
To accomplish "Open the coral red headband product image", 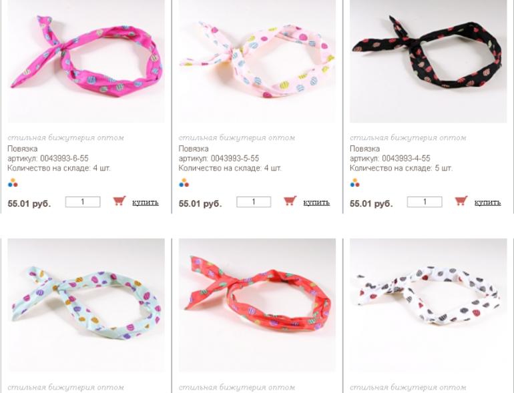I will (257, 305).
